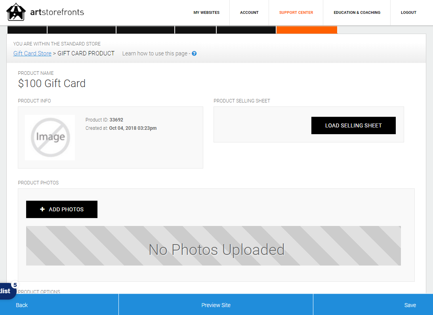Follow the Gift Card Store breadcrumb link
The width and height of the screenshot is (433, 315).
(32, 53)
